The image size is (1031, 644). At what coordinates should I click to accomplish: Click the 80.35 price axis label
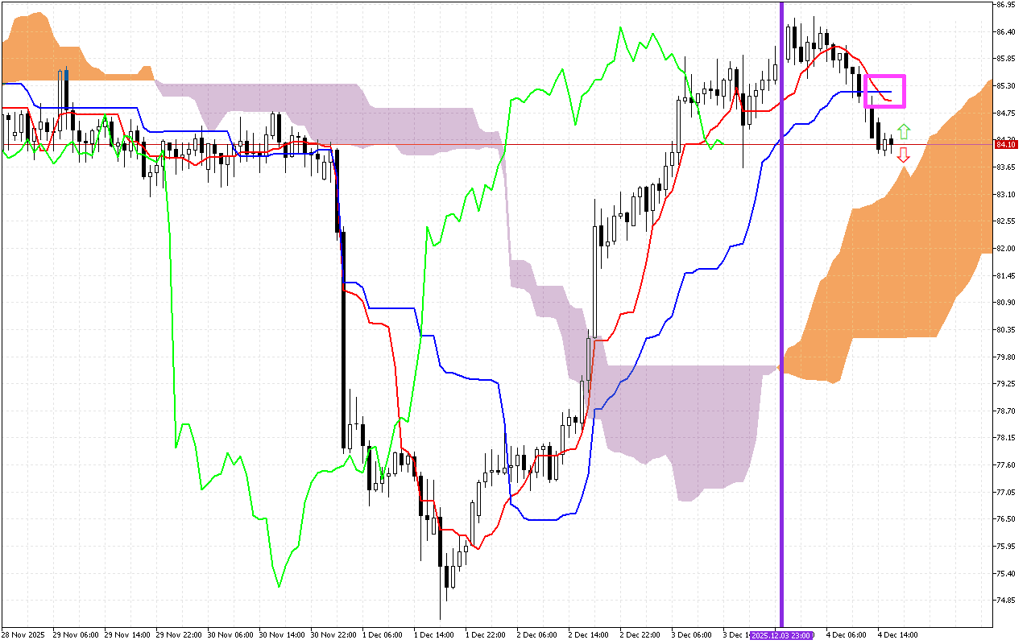point(1005,329)
